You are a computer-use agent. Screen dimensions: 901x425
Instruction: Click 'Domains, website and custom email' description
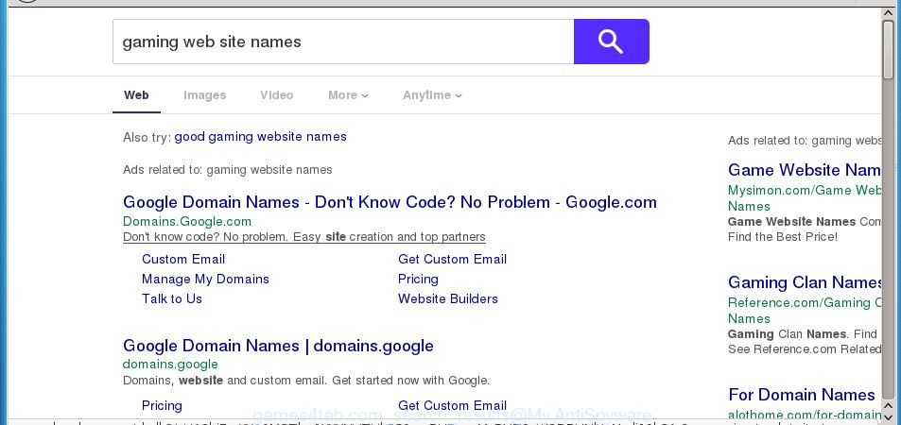[x=305, y=381]
